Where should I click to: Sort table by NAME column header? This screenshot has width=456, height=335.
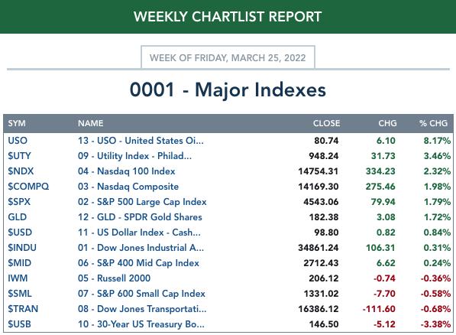(x=90, y=123)
